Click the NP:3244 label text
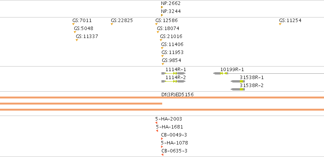Viewport: 324px width, 157px height. [x=171, y=11]
